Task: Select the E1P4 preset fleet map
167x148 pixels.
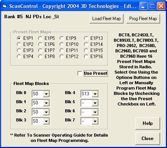Action: click(x=19, y=57)
